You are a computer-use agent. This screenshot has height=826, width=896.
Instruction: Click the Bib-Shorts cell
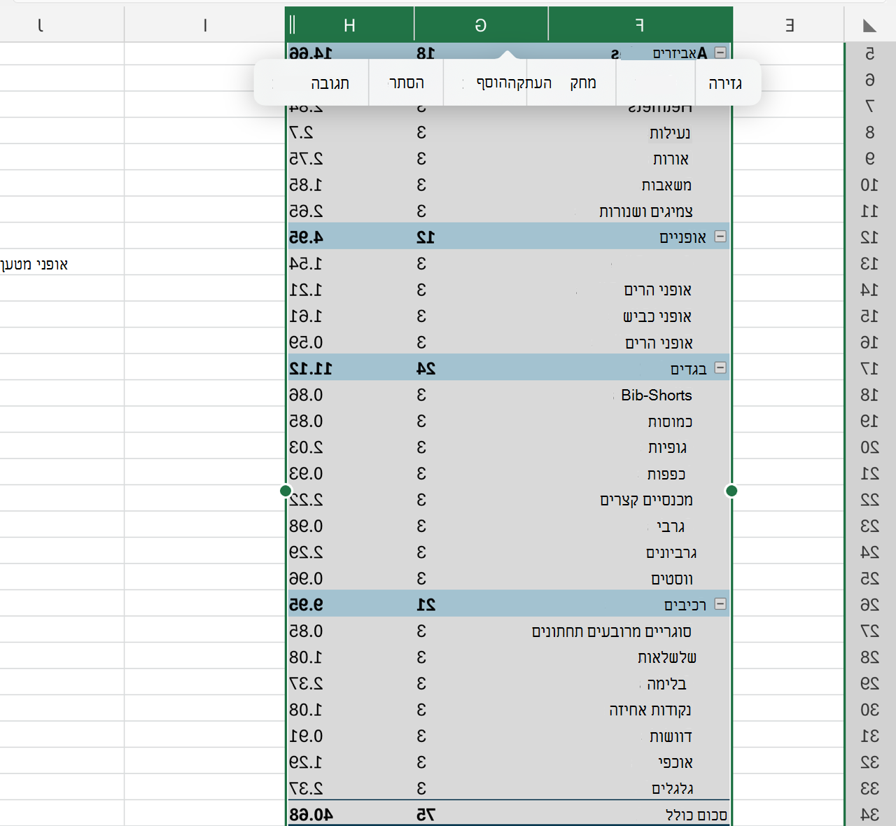pyautogui.click(x=657, y=395)
